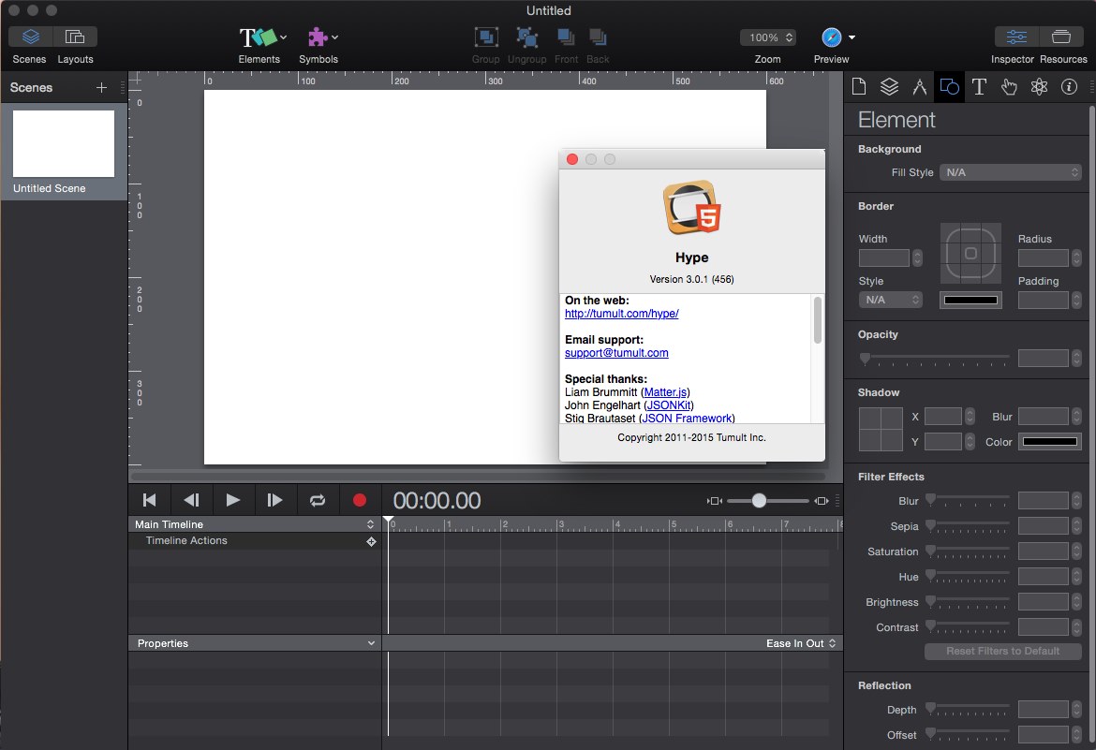
Task: Click the Sepia filter slider
Action: 969,525
